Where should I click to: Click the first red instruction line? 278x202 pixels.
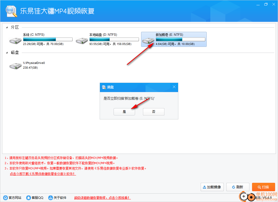[61, 158]
